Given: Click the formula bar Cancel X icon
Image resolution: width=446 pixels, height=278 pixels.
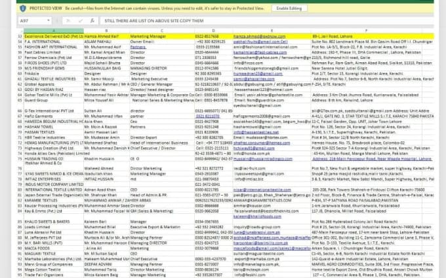Looking at the screenshot, I should 68,21.
